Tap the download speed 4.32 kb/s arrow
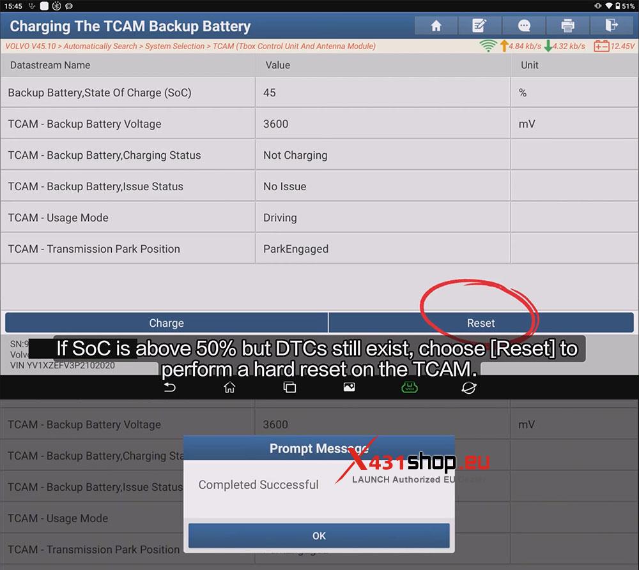This screenshot has width=639, height=570. pyautogui.click(x=548, y=46)
